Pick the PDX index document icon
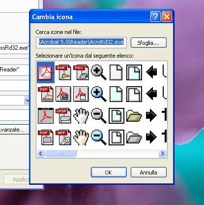The image size is (204, 205). tap(81, 72)
